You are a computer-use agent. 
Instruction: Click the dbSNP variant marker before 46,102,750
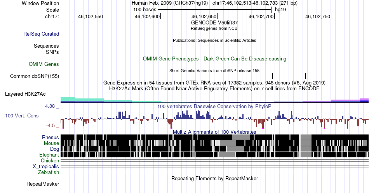[x=305, y=76]
